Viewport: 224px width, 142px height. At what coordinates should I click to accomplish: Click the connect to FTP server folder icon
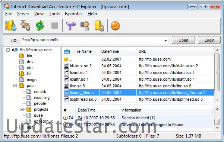pos(11,26)
